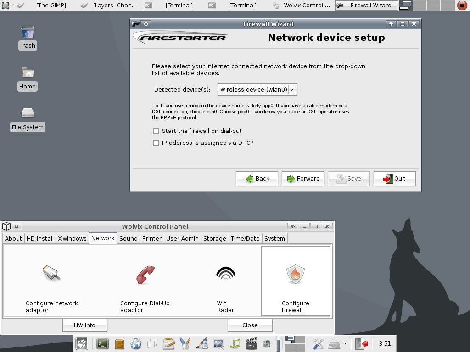The width and height of the screenshot is (470, 352).
Task: Click clock showing 3:51
Action: (385, 344)
